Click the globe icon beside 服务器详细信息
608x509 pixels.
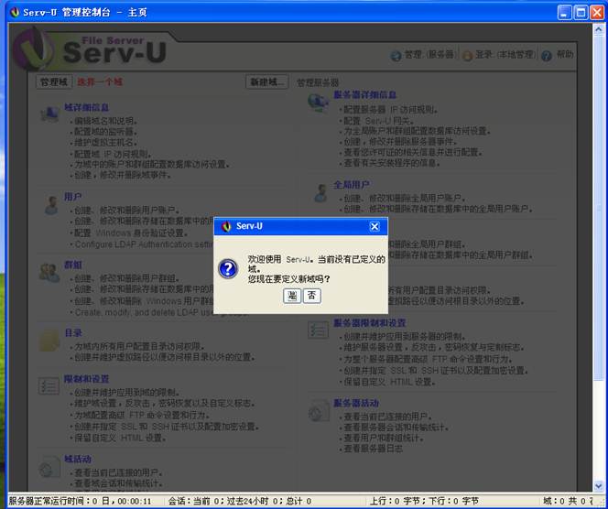(319, 103)
